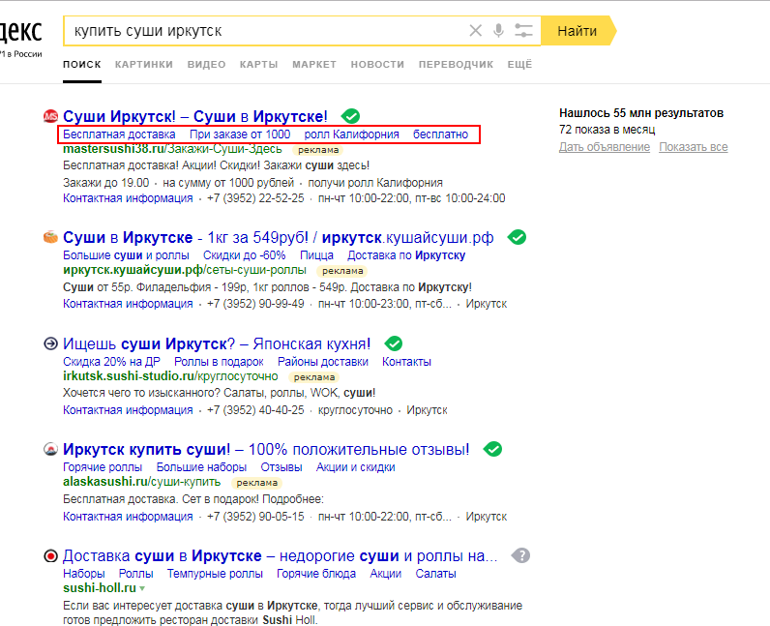
Task: Clear the search query with the X icon
Action: pos(475,31)
